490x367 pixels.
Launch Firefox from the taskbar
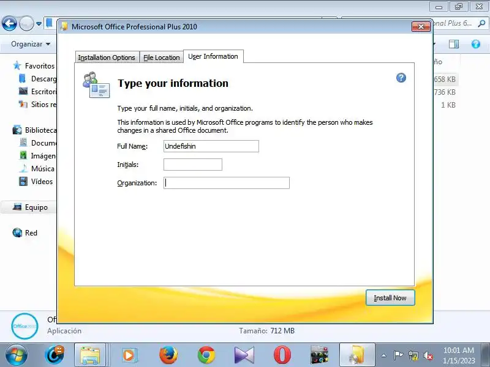(x=168, y=355)
